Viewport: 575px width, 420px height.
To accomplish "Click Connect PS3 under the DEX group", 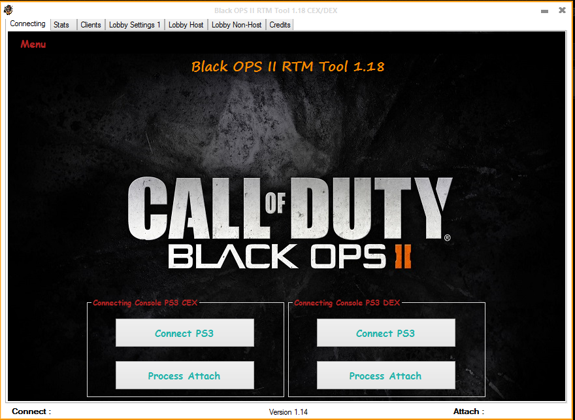I will [386, 332].
